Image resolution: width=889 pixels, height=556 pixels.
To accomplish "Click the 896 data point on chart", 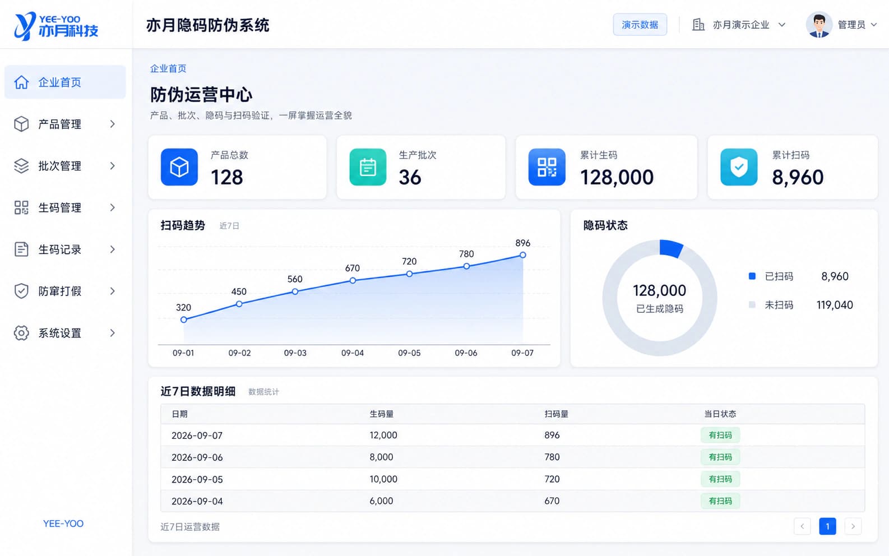I will point(523,255).
